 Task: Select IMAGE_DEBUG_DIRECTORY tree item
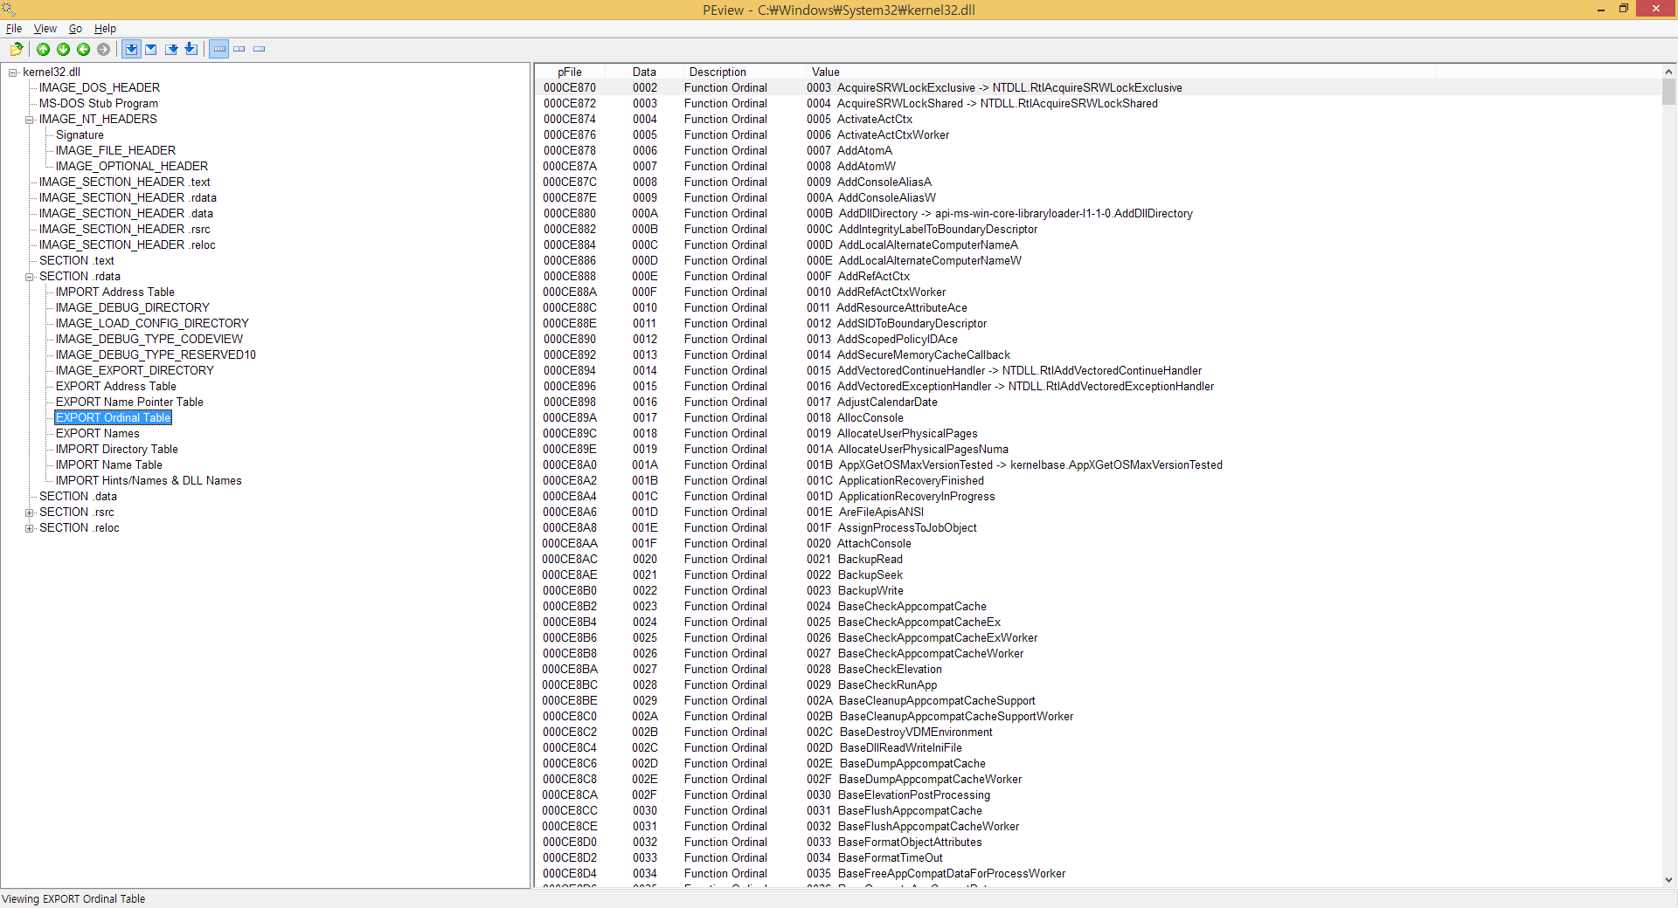point(133,308)
